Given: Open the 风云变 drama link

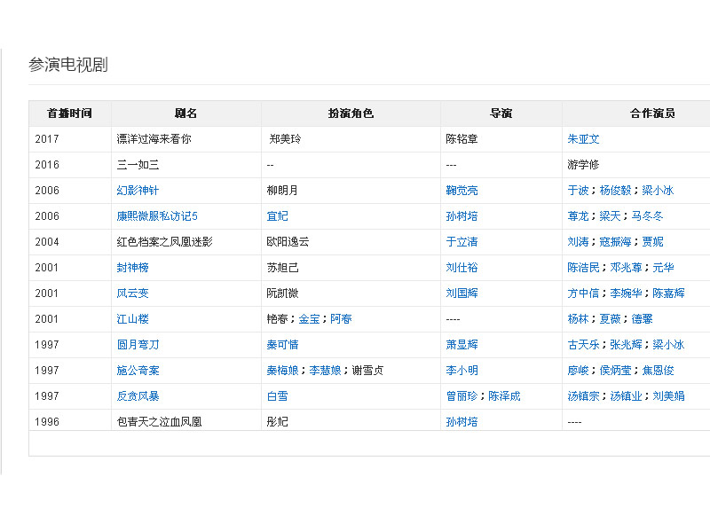Looking at the screenshot, I should (x=132, y=293).
